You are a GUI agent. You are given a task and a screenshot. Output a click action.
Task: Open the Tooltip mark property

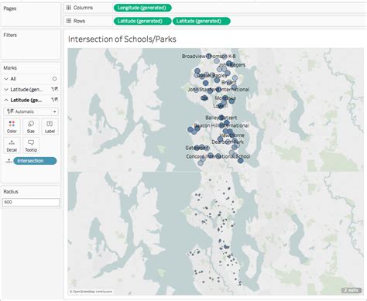point(31,145)
